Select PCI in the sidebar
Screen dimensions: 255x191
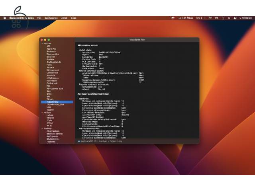[48, 86]
